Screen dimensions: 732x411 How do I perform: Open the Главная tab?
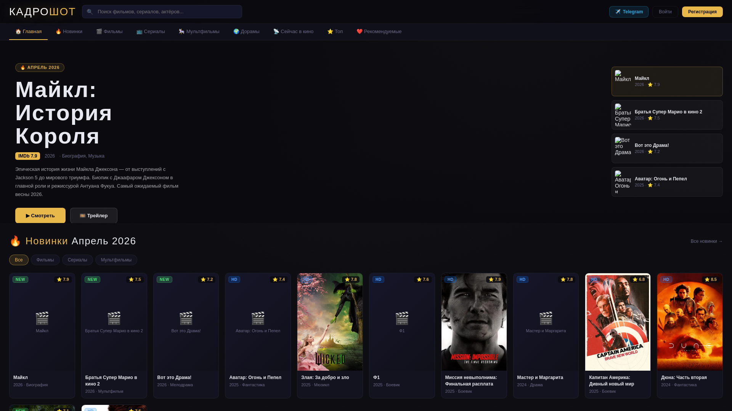(x=29, y=32)
